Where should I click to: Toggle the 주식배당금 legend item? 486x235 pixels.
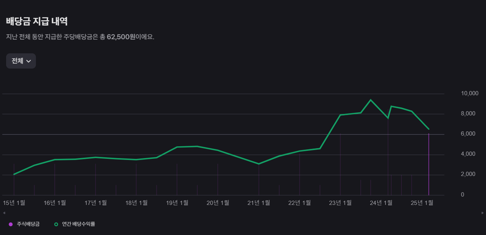tap(24, 224)
